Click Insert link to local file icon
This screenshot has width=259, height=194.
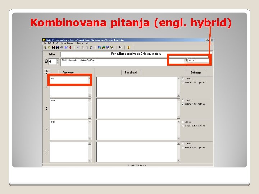click(112, 47)
